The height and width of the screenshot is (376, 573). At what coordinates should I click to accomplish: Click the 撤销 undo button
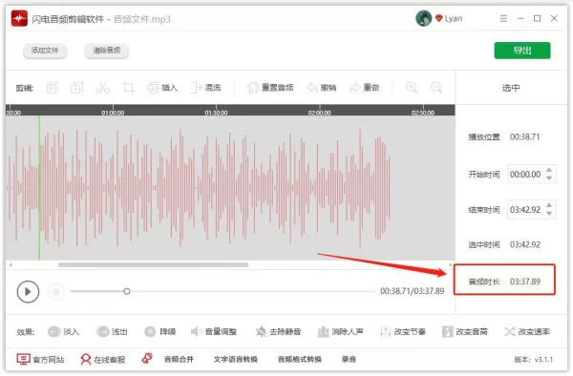tap(322, 88)
